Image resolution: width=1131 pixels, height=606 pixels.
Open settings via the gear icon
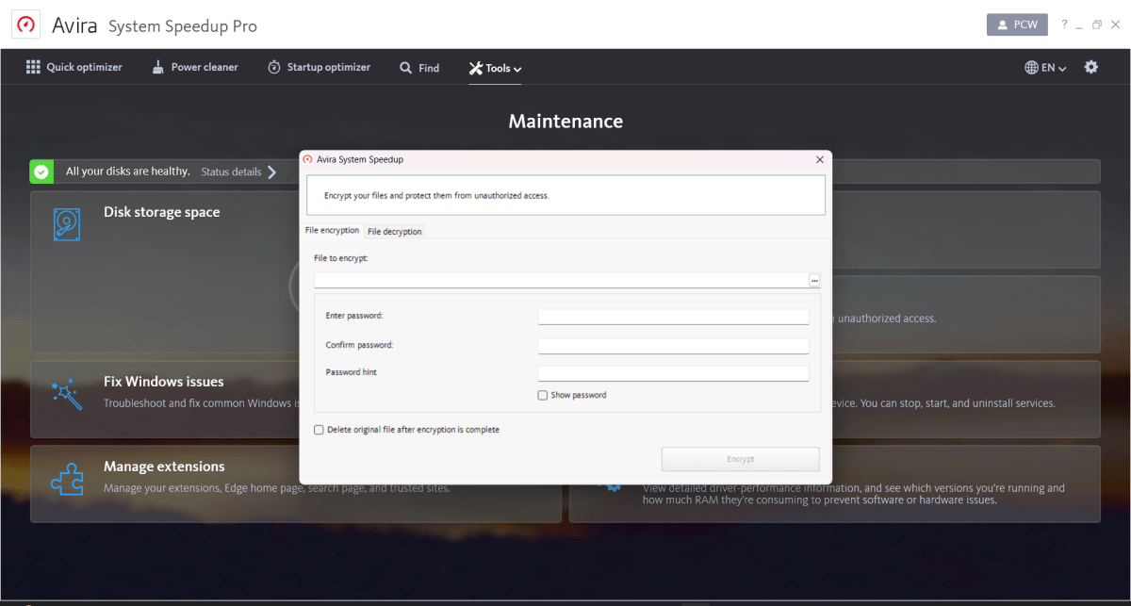pyautogui.click(x=1091, y=67)
